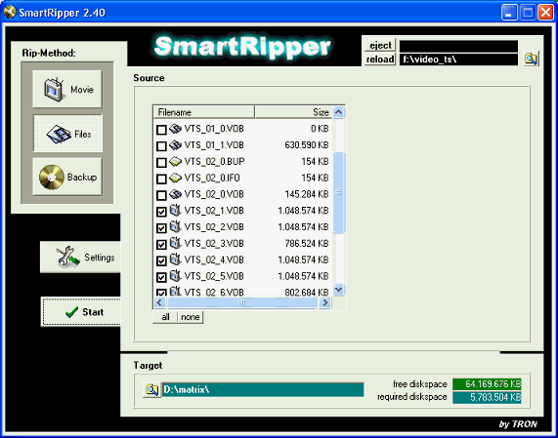Check the VTS_02_0.IFO checkbox

coord(161,179)
